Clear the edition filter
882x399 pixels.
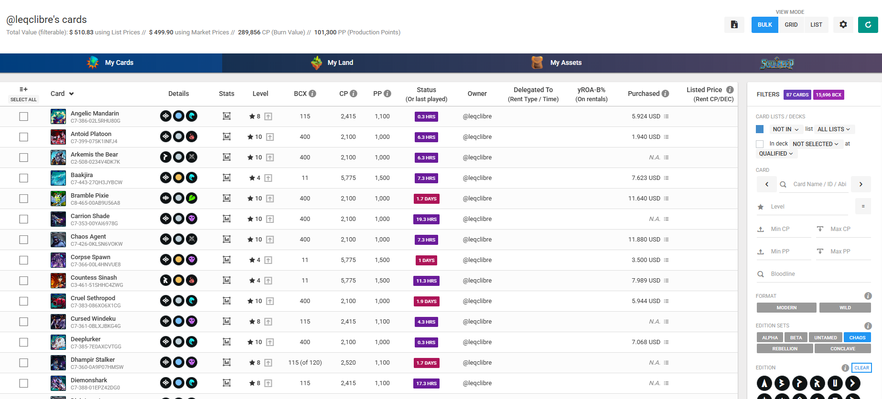[x=862, y=367]
